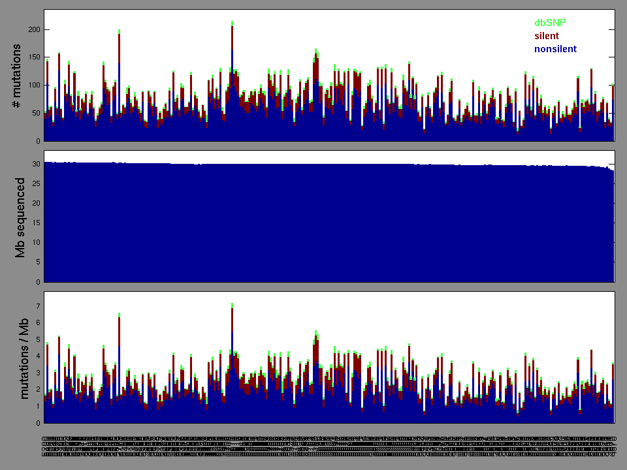Click the blue nonsilent legend label
The image size is (627, 470).
point(555,49)
